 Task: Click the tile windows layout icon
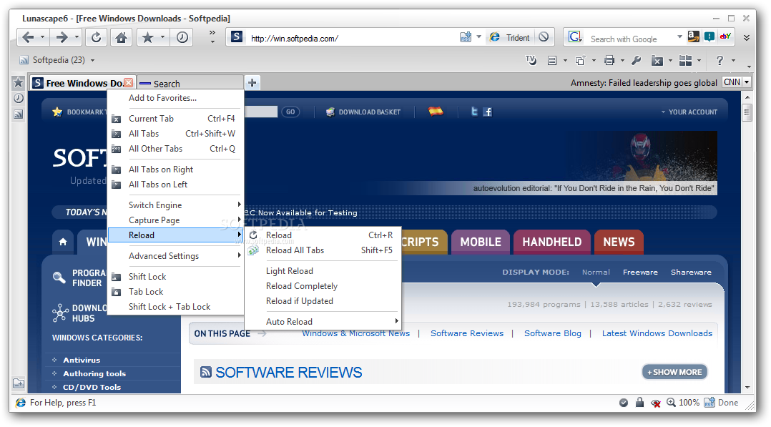(x=685, y=60)
